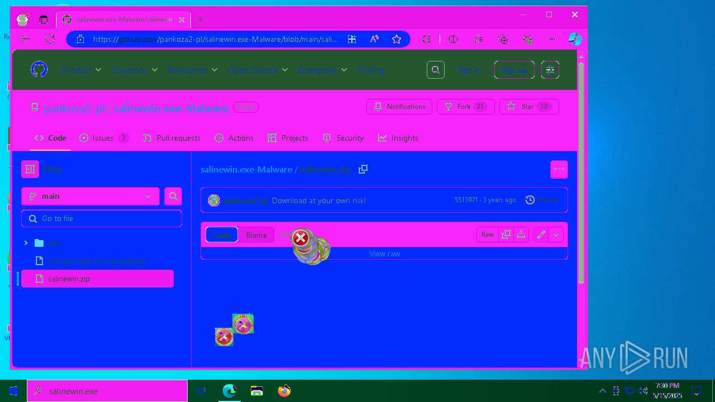Toggle split screen icon in Edge toolbar
715x402 pixels.
[454, 39]
